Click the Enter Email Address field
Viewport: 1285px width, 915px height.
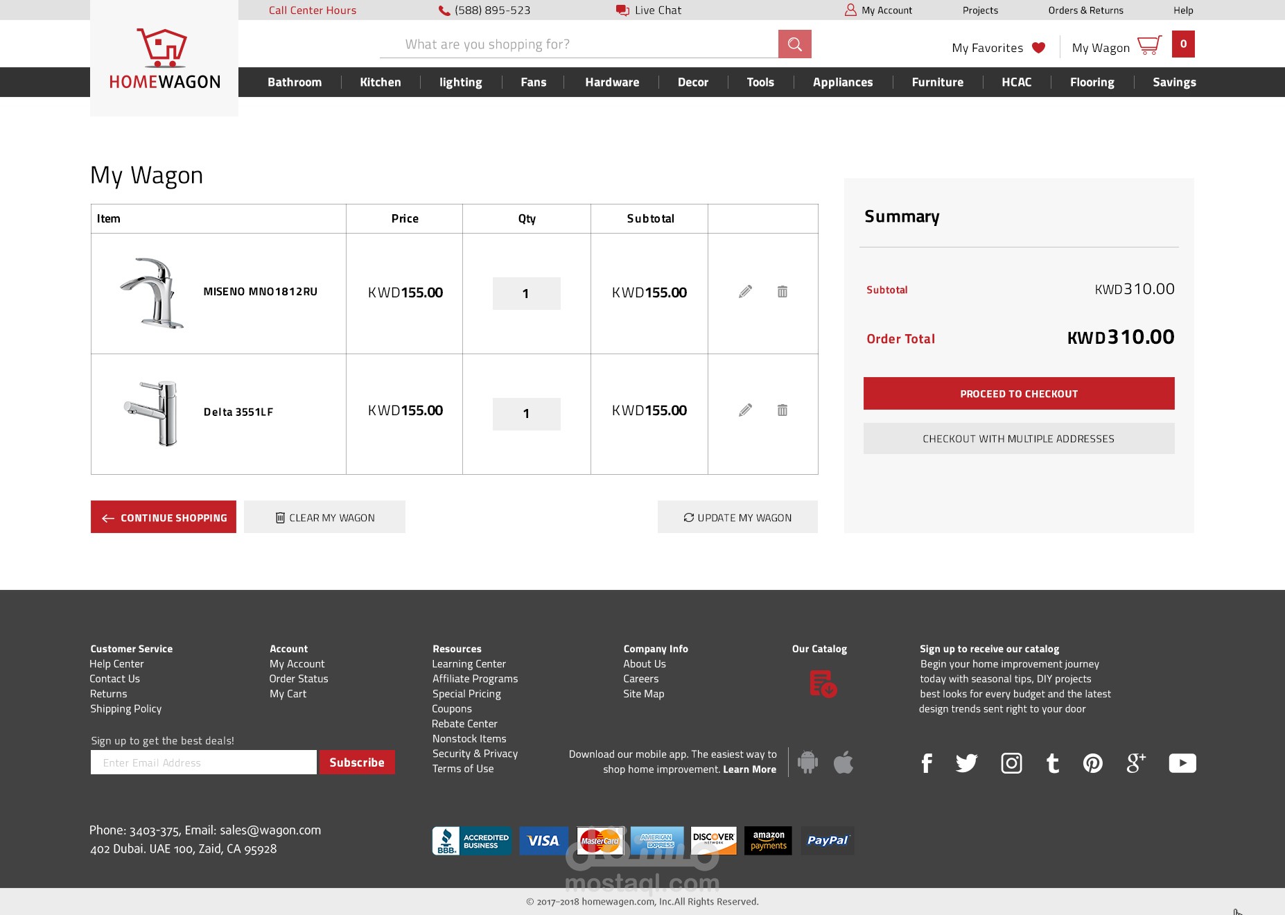pyautogui.click(x=204, y=762)
